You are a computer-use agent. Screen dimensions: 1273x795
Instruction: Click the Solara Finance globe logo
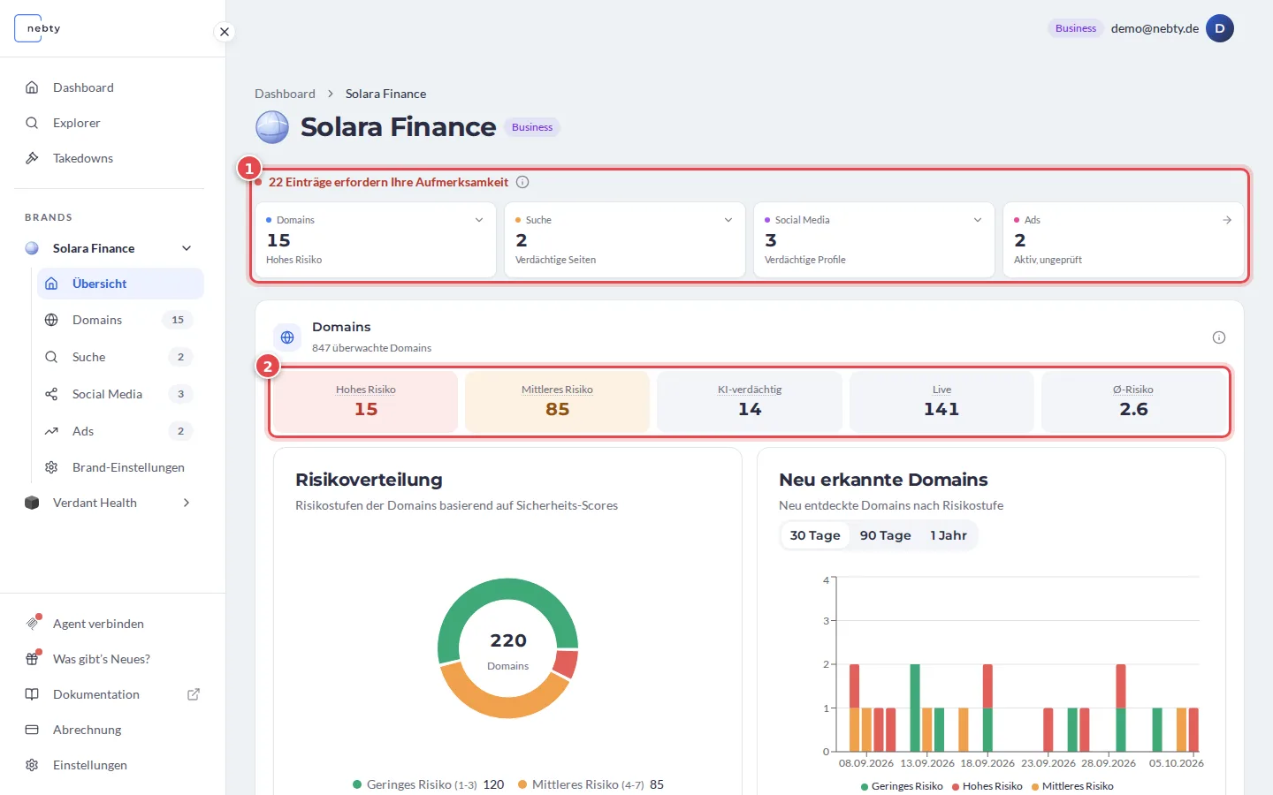[x=272, y=127]
